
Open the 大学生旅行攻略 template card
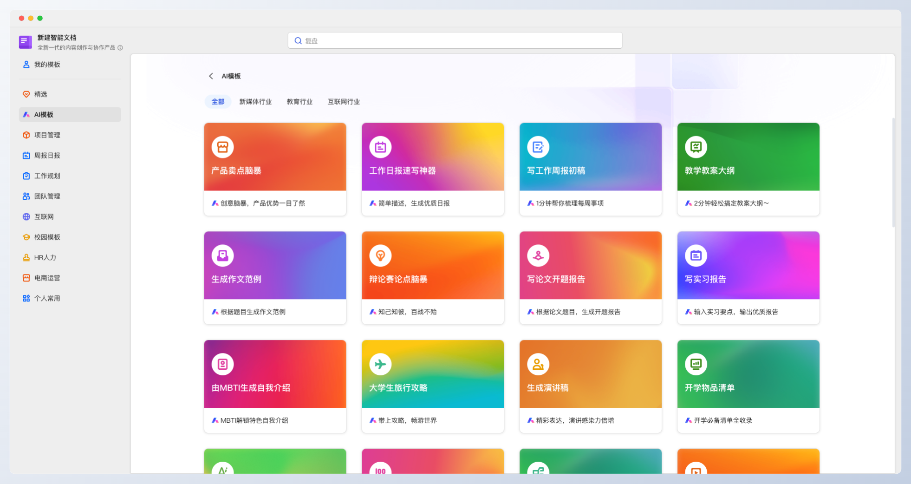[x=433, y=386]
